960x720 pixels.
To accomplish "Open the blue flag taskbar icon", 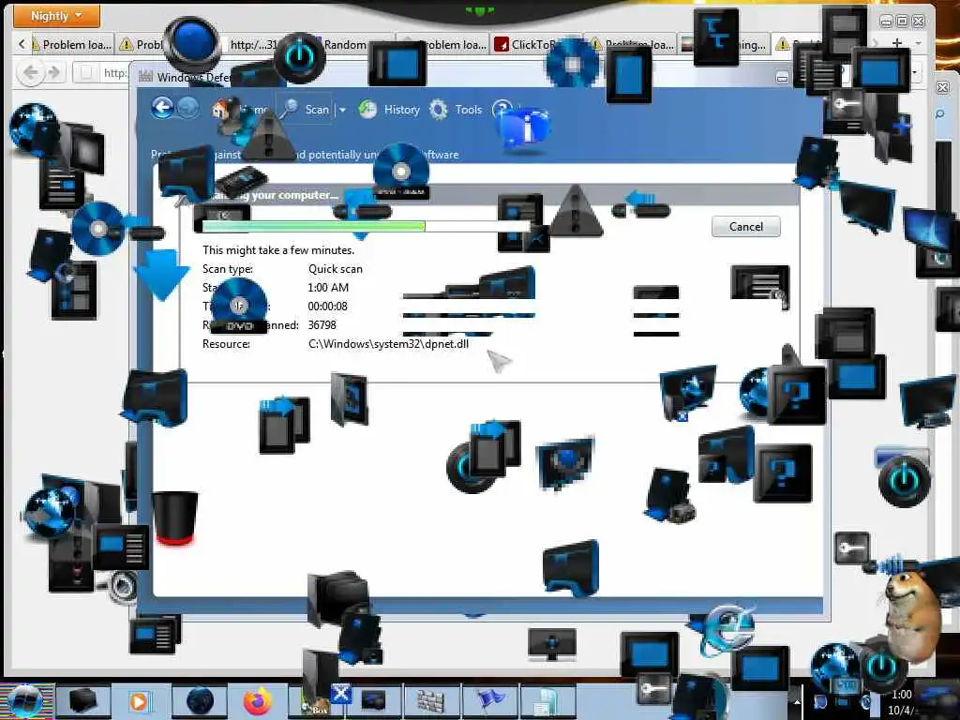I will click(489, 701).
